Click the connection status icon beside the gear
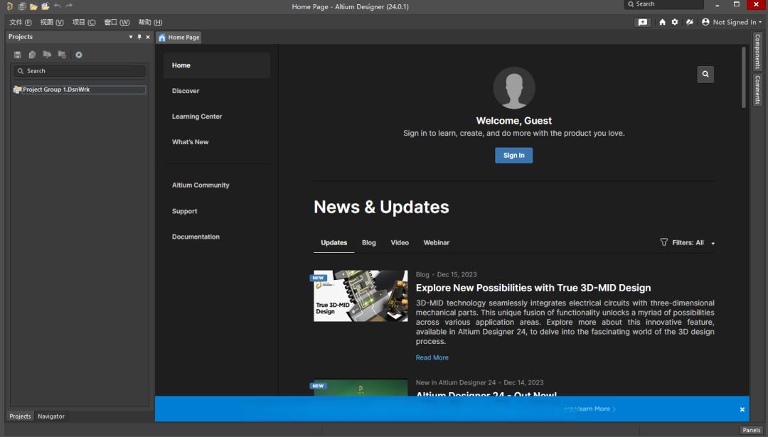Viewport: 768px width, 437px height. click(x=690, y=22)
